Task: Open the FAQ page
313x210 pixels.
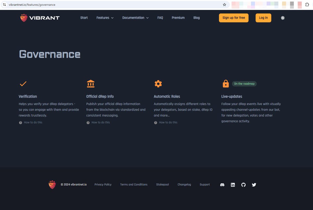Action: [x=160, y=18]
